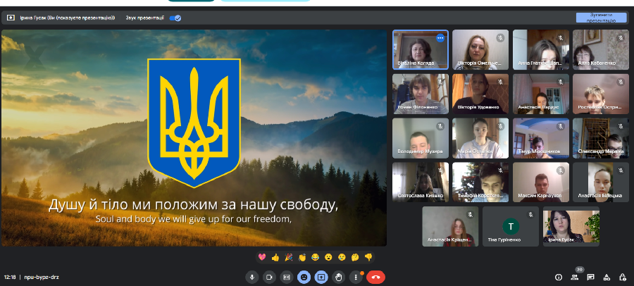The height and width of the screenshot is (286, 634).
Task: Click the present screen button
Action: click(321, 277)
